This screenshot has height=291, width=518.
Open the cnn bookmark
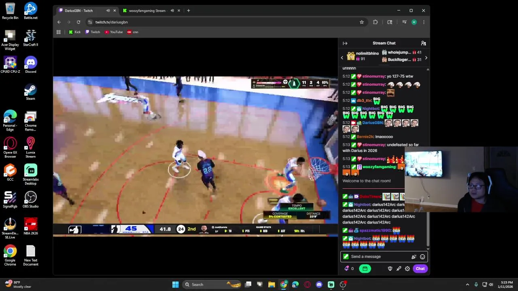click(x=133, y=32)
